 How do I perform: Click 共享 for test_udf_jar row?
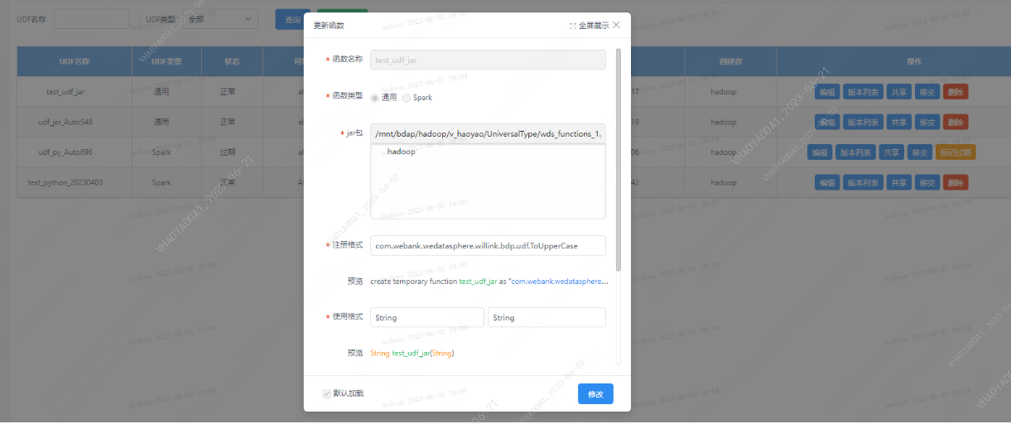click(x=898, y=92)
